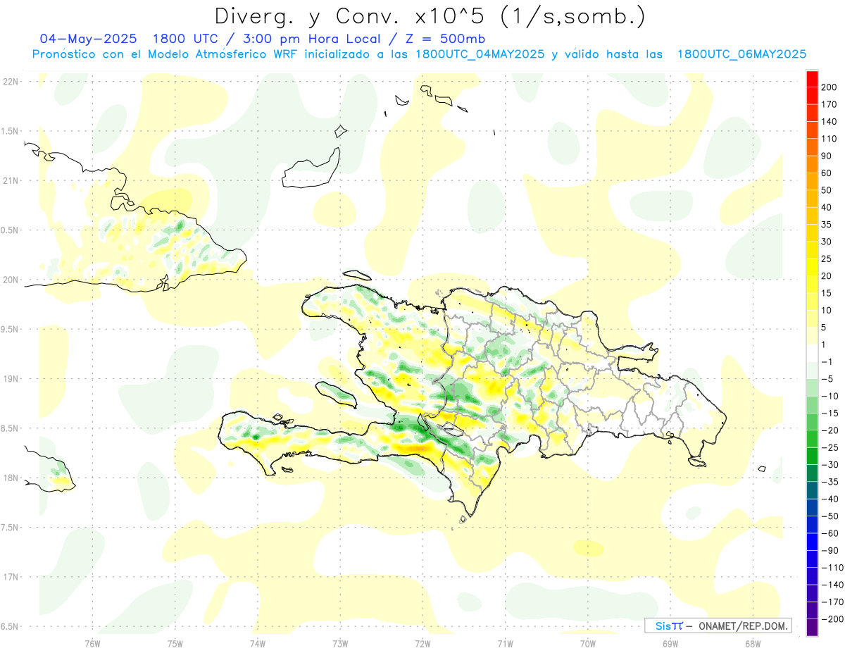Click the longitude label "69W"
845x653 pixels.
pos(670,643)
